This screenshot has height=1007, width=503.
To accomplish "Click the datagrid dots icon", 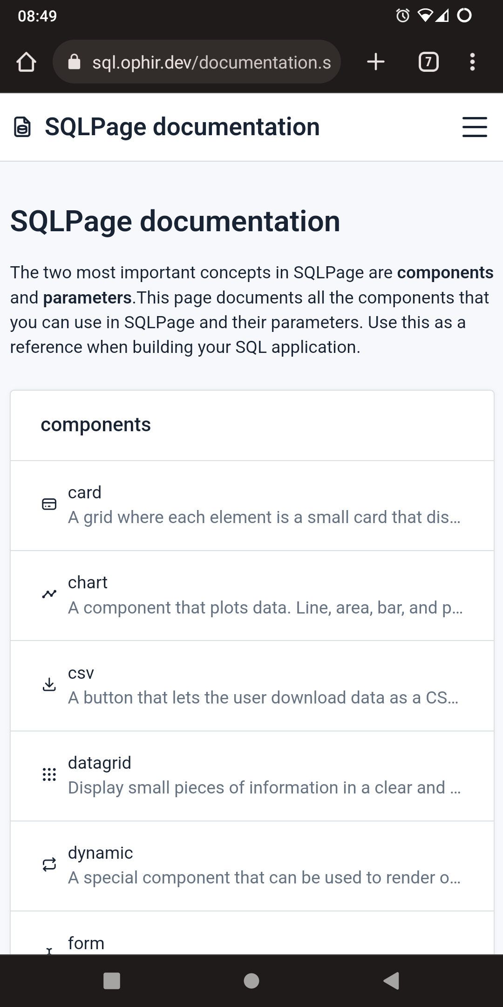I will click(50, 775).
